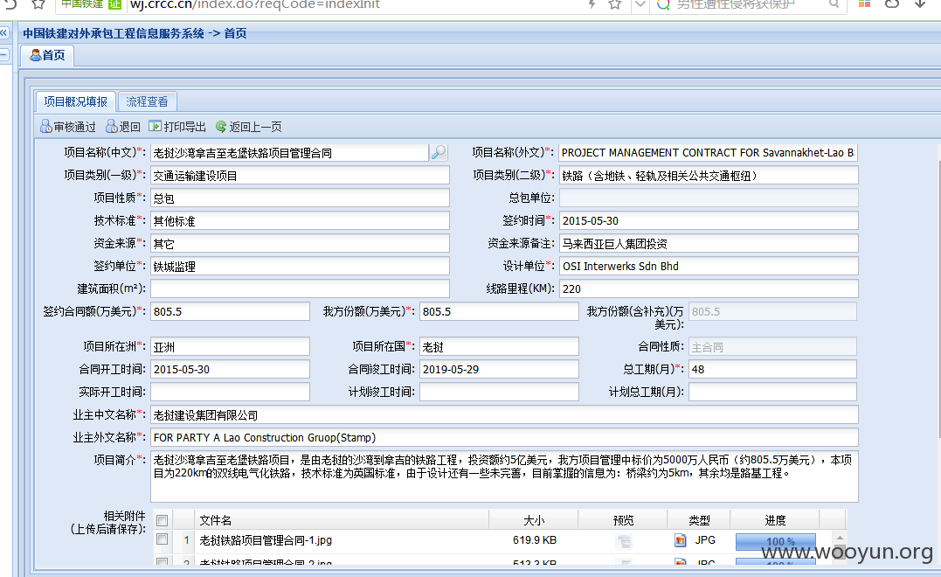Click the JPG type icon in first row
Viewport: 941px width, 577px height.
coord(680,540)
